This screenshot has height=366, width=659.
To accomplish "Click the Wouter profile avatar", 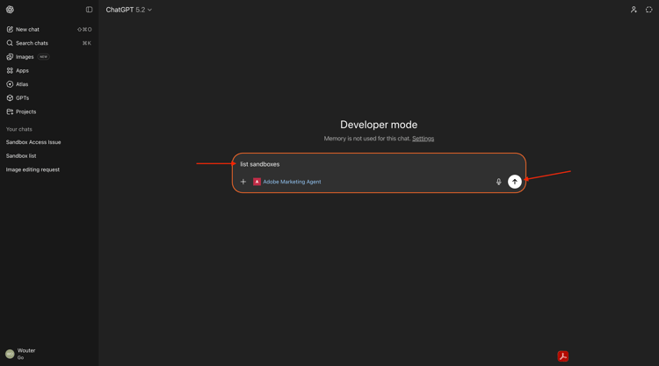I will coord(10,354).
